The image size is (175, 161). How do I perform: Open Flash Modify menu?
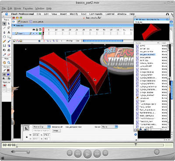click(x=74, y=14)
